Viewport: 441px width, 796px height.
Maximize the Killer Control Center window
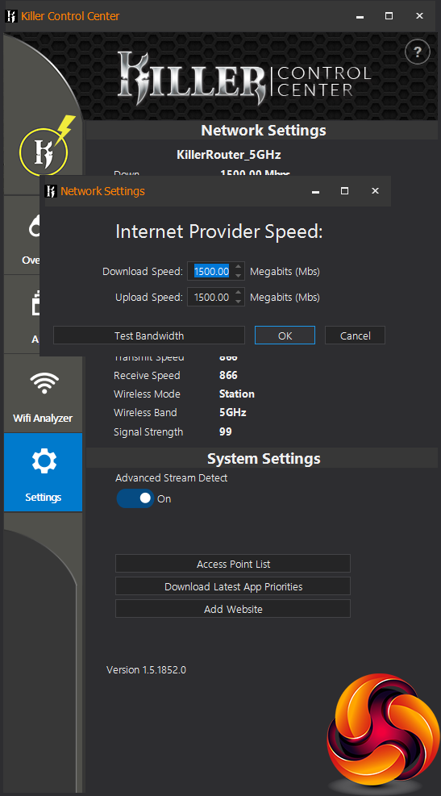point(389,16)
